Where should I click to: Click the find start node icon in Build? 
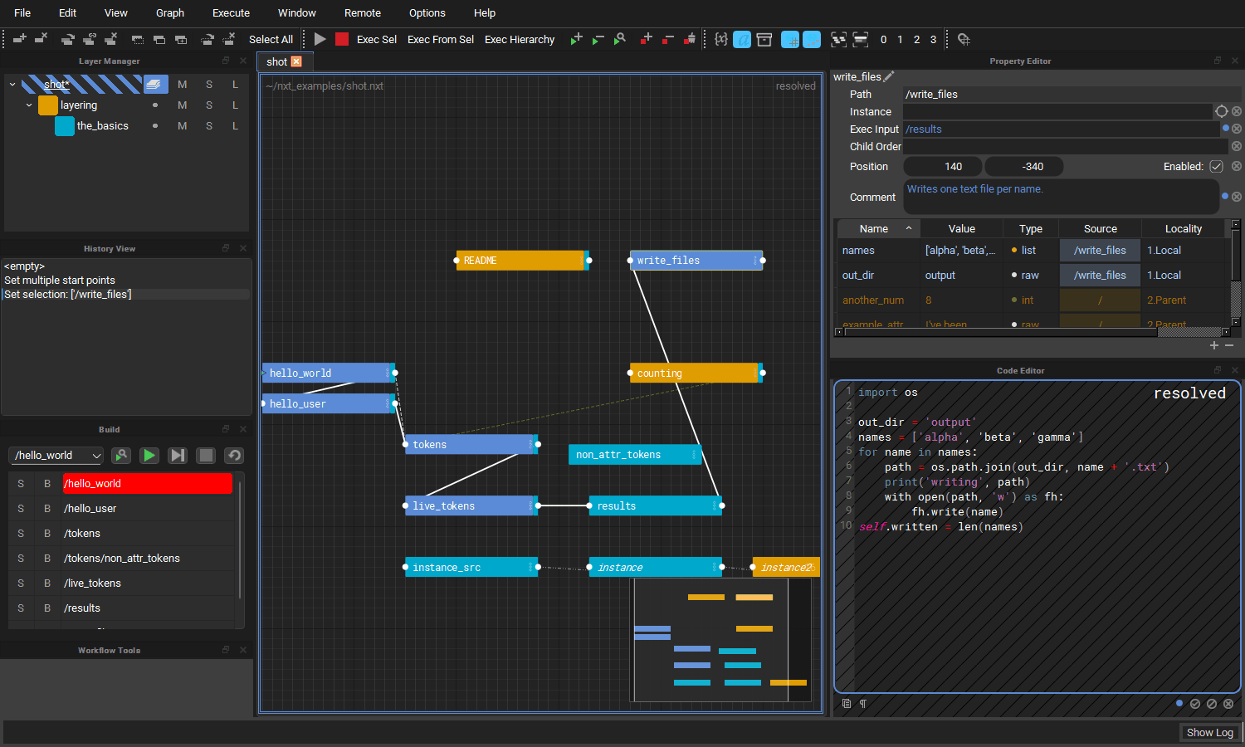pyautogui.click(x=121, y=455)
